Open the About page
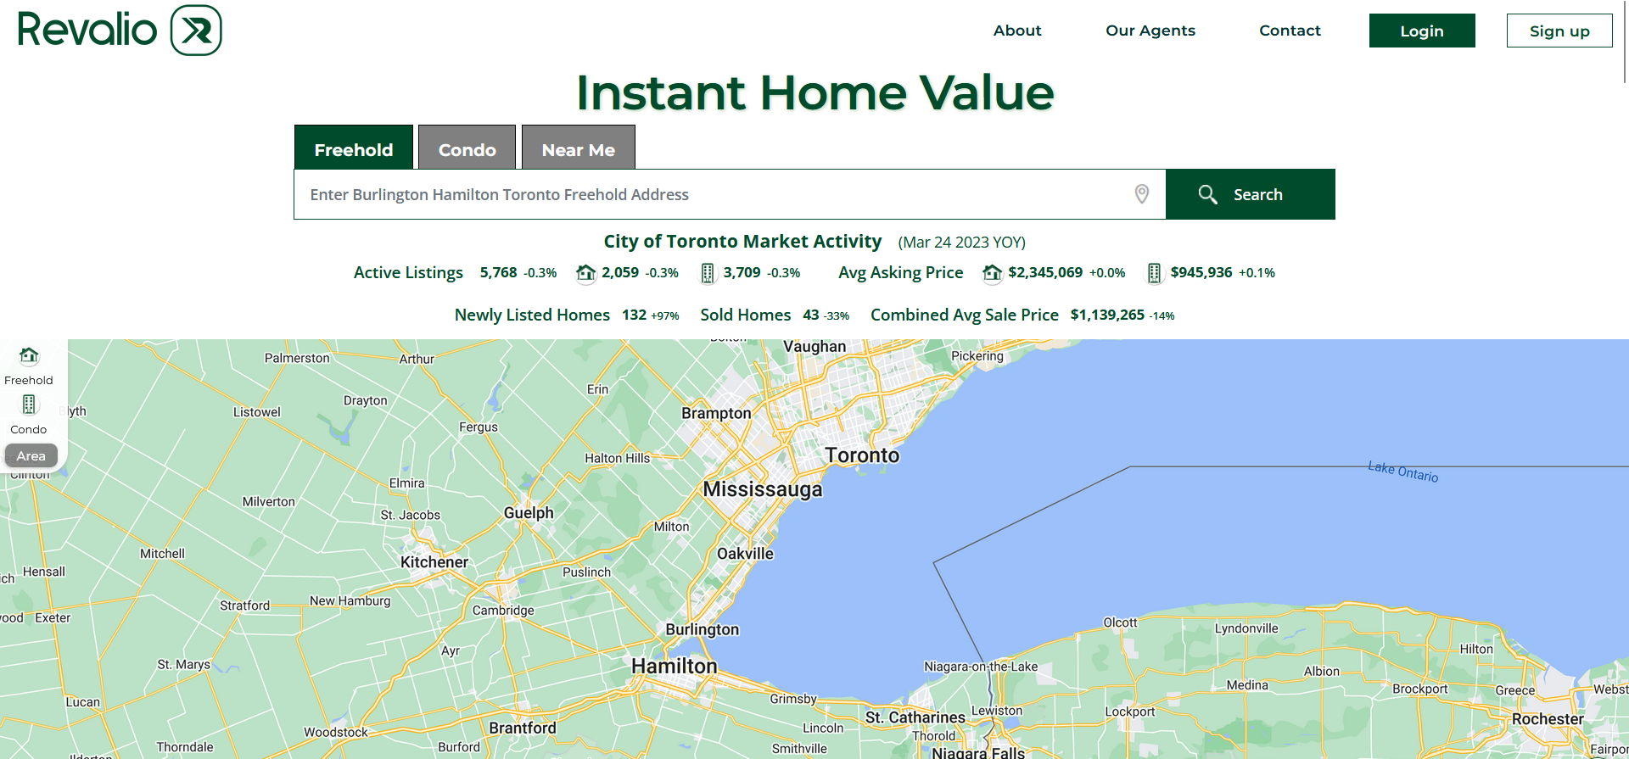Image resolution: width=1629 pixels, height=759 pixels. point(1016,31)
